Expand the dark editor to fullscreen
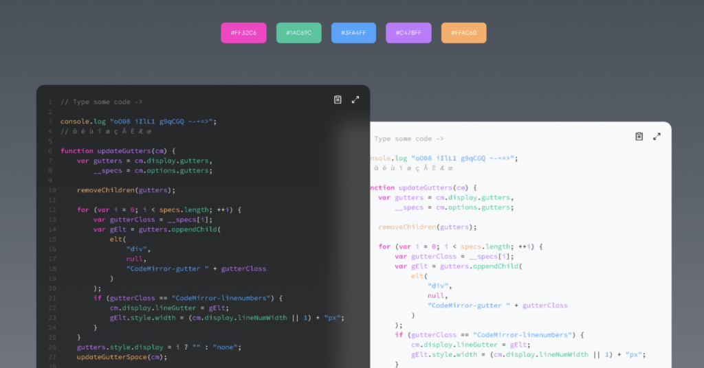The height and width of the screenshot is (368, 704). (355, 100)
